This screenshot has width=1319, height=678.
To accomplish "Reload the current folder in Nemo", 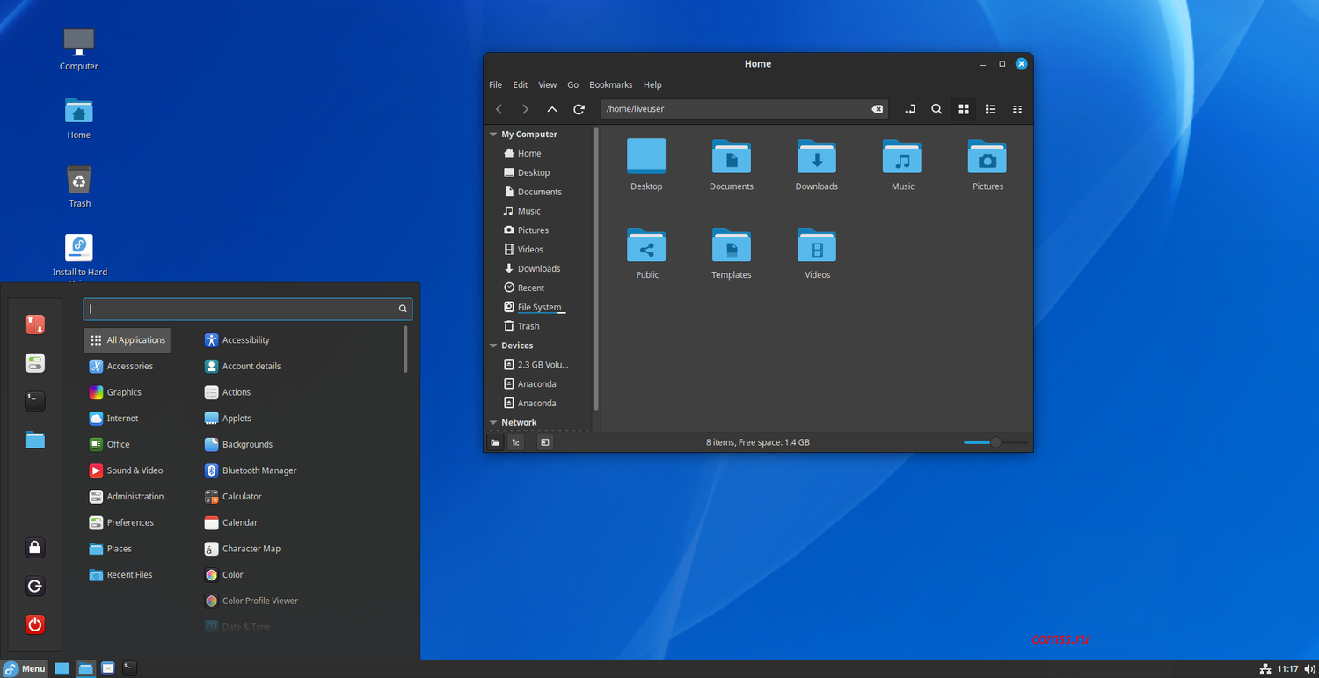I will click(x=579, y=109).
